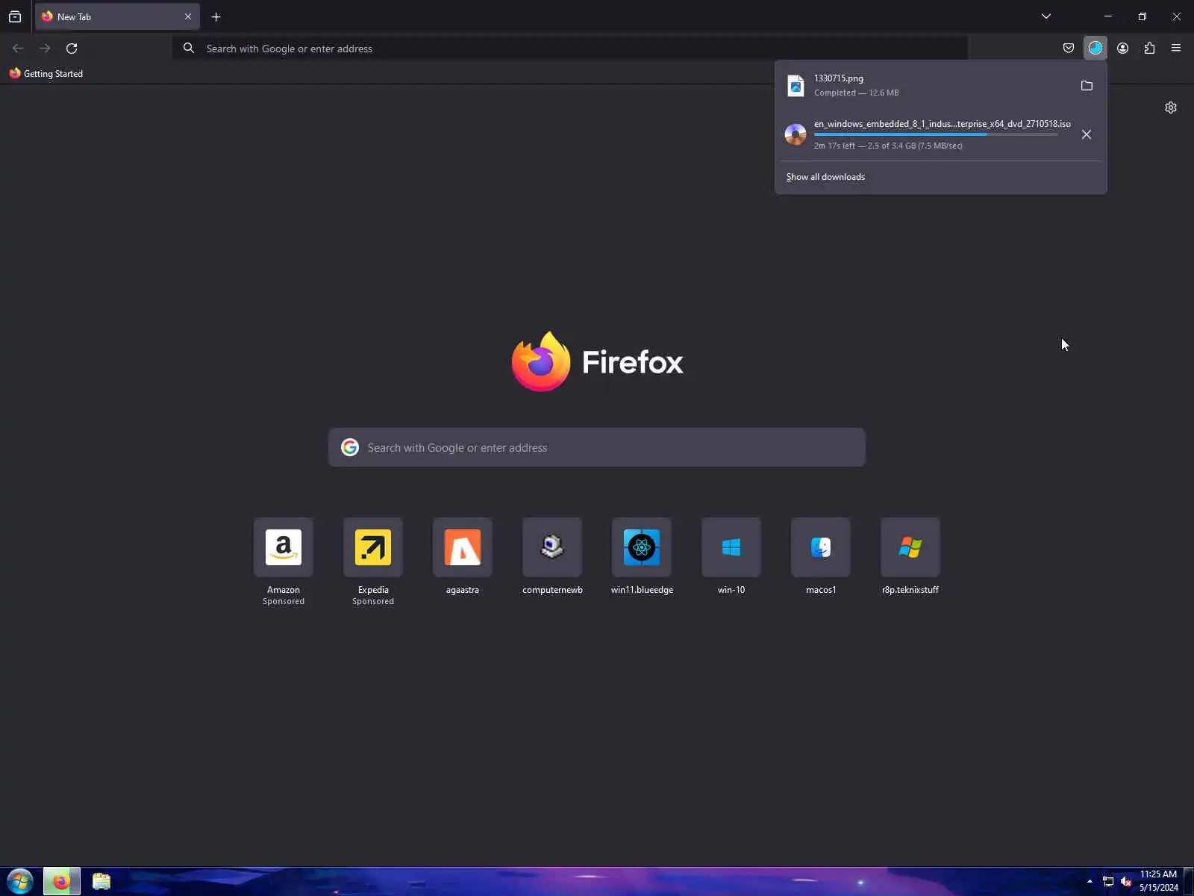Reload the current page
This screenshot has height=896, width=1194.
[x=72, y=49]
